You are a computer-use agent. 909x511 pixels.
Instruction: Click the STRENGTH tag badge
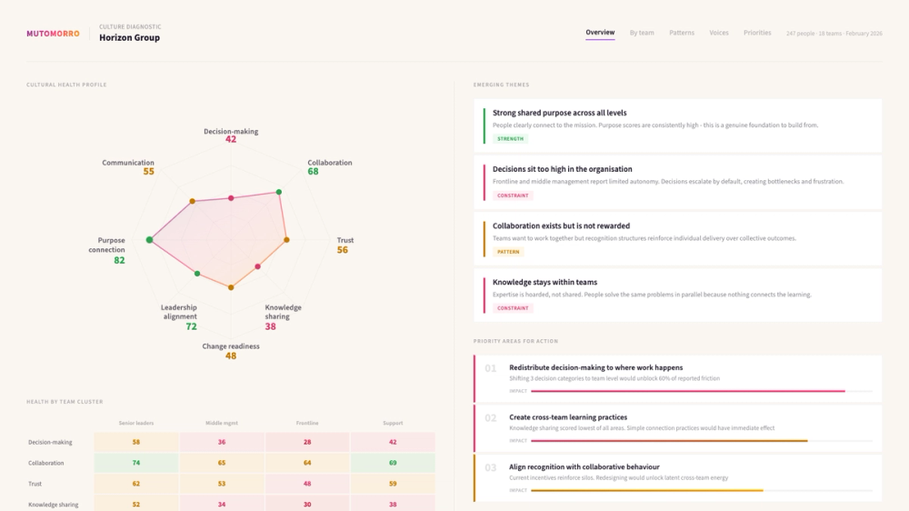(x=510, y=138)
